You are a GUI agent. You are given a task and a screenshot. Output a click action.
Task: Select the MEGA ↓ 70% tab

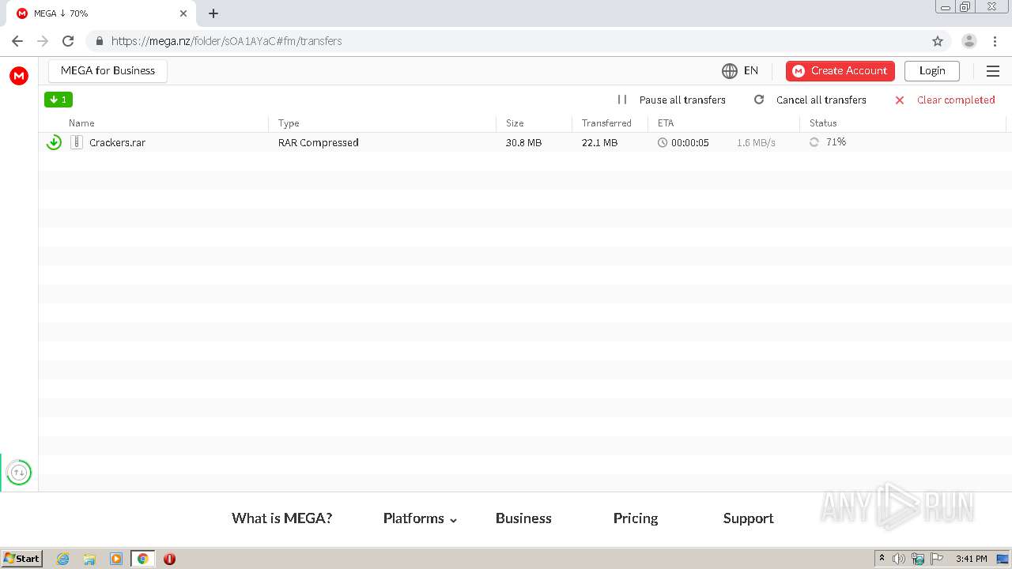[x=100, y=13]
